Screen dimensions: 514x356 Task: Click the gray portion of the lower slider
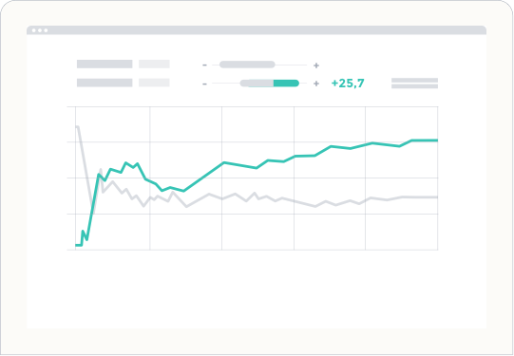(x=257, y=84)
